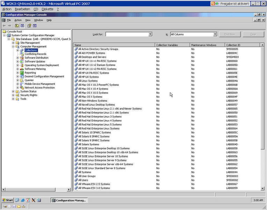Screen dimensions: 267x210
Task: Open the Help menu
Action: [49, 20]
